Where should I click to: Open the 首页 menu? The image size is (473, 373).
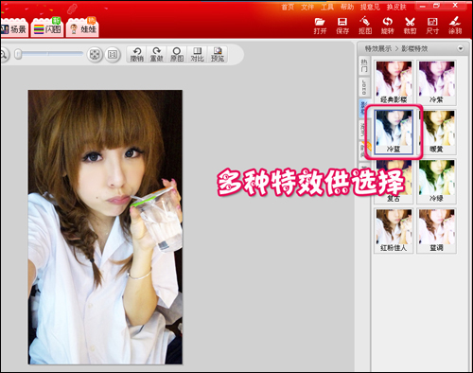point(287,7)
